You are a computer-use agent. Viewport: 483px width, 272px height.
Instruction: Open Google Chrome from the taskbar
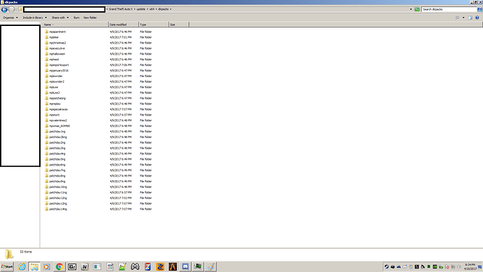tap(59, 267)
